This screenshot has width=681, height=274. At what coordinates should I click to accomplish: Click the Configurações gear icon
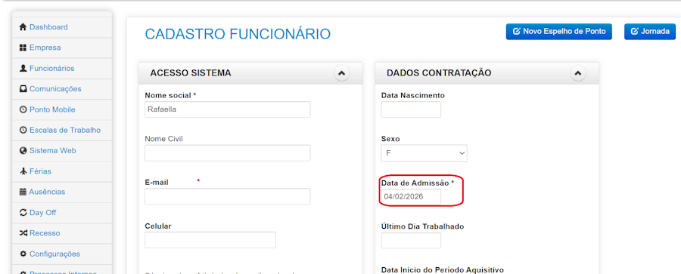pyautogui.click(x=23, y=254)
